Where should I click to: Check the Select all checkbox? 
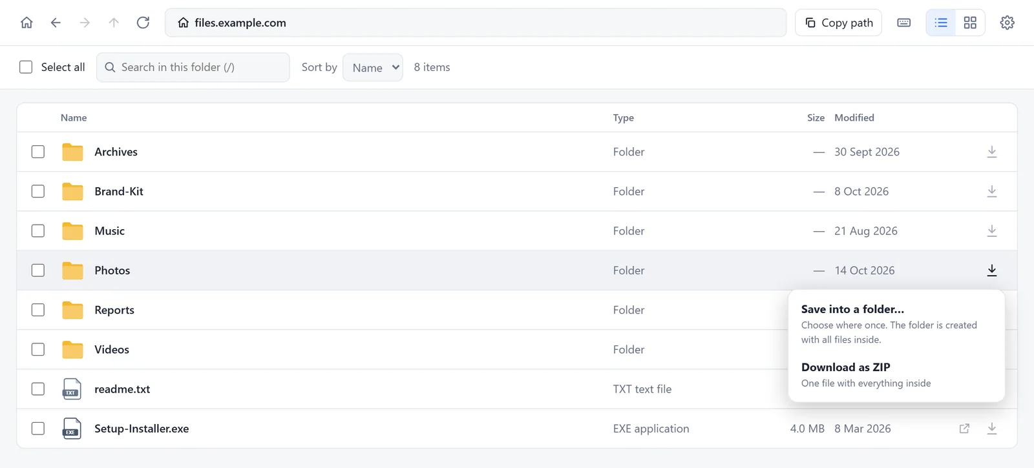(26, 67)
